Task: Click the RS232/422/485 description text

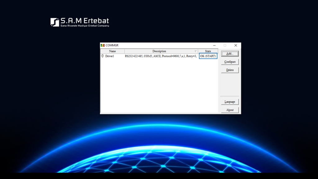Action: pos(161,56)
